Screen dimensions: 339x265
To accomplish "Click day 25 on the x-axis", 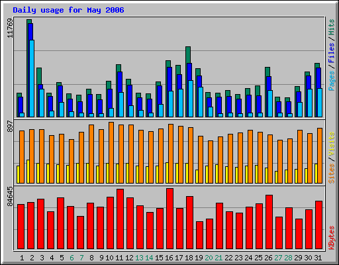I will click(258, 258).
